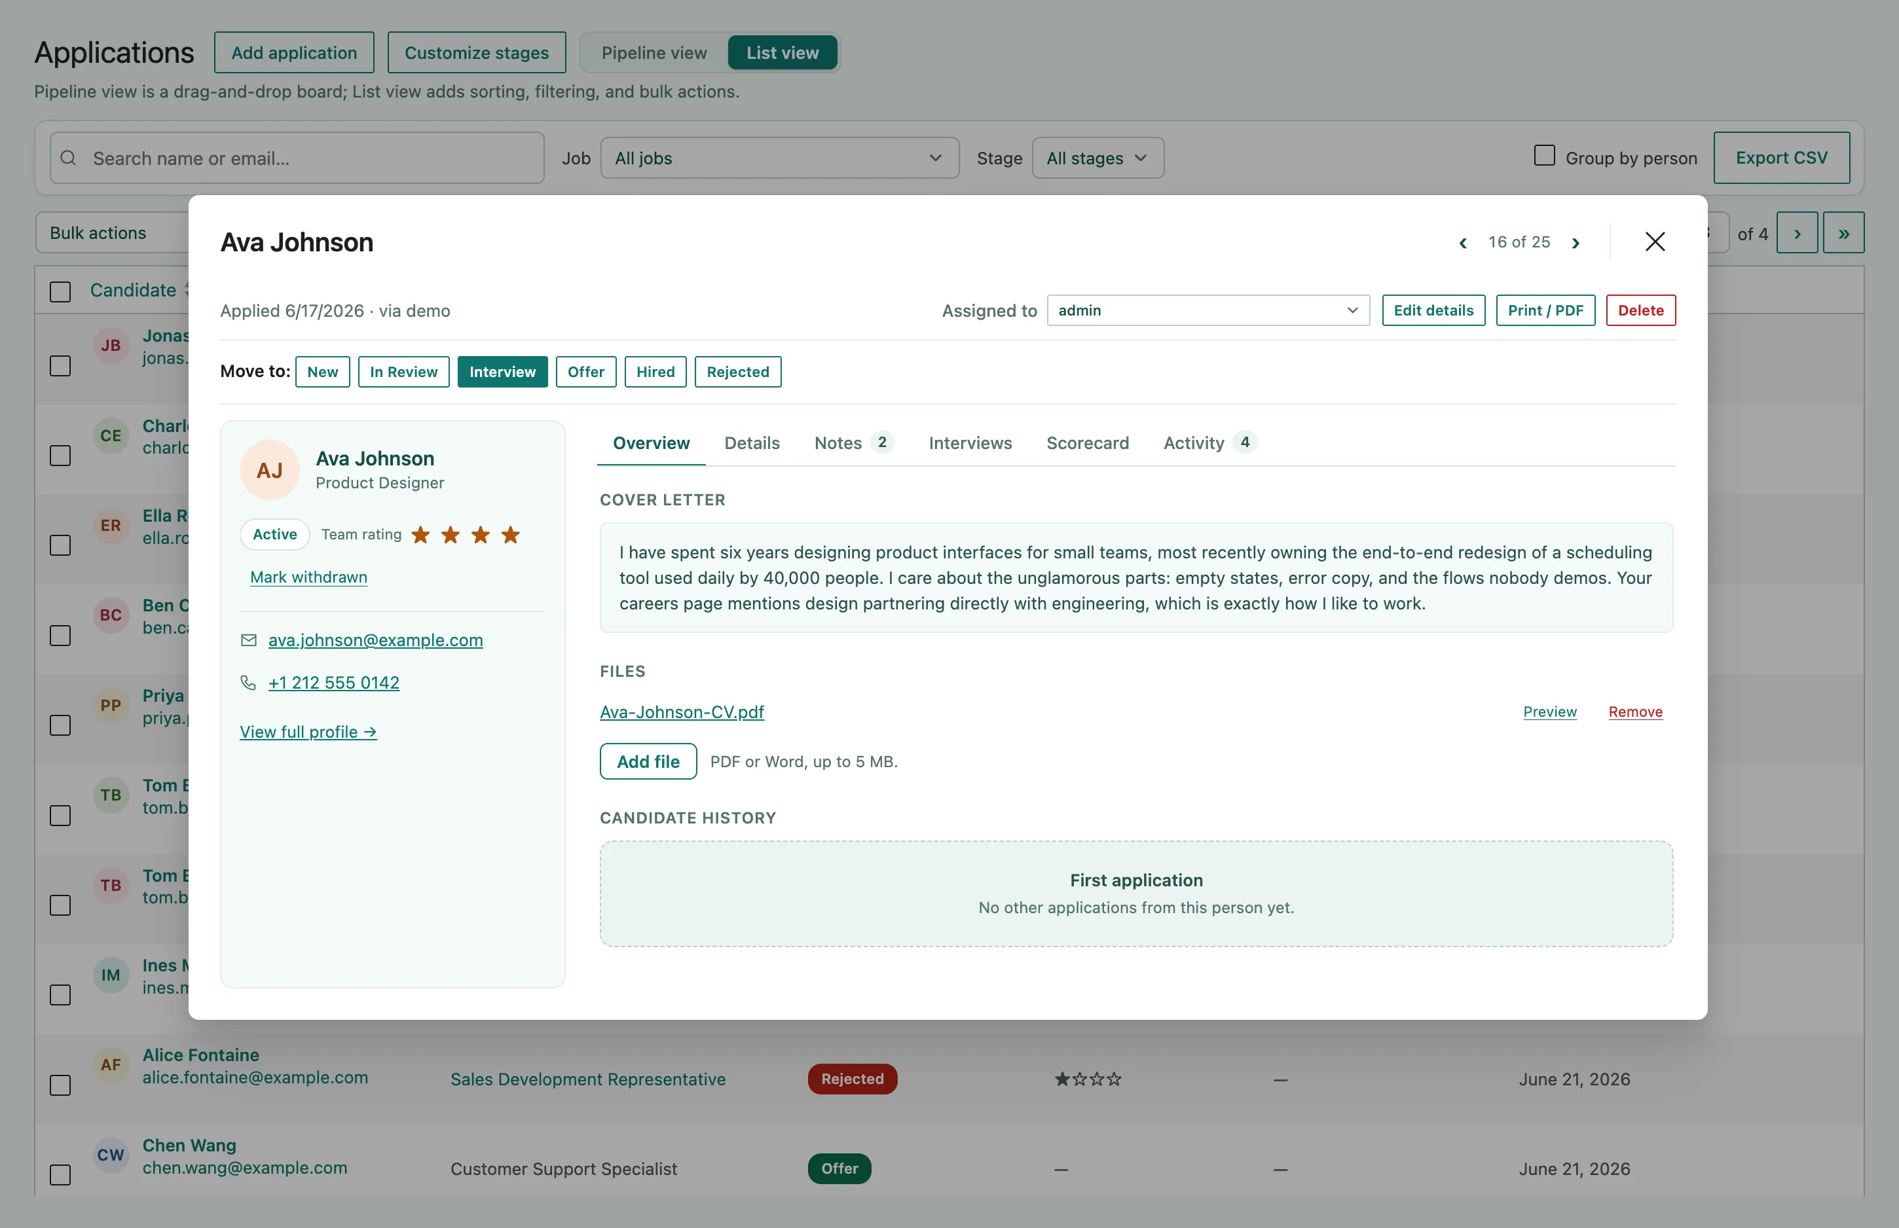This screenshot has width=1899, height=1228.
Task: Click the AF avatar for Alice Fontaine
Action: [111, 1064]
